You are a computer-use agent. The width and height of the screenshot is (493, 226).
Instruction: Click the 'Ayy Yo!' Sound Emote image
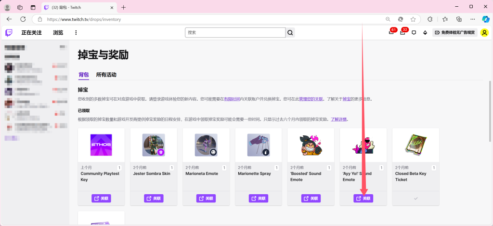pos(363,145)
